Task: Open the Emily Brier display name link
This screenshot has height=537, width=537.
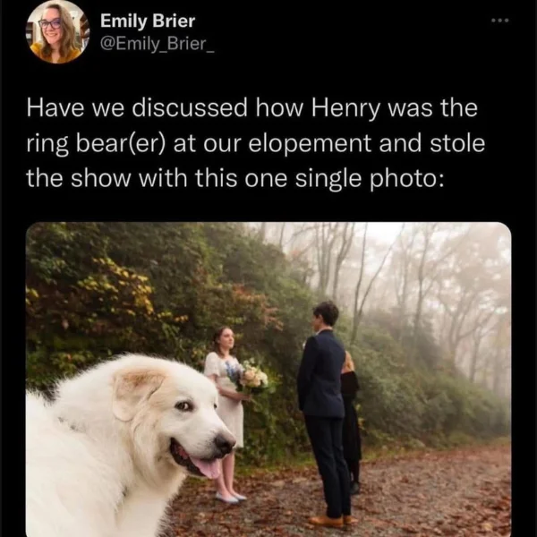Action: (148, 21)
